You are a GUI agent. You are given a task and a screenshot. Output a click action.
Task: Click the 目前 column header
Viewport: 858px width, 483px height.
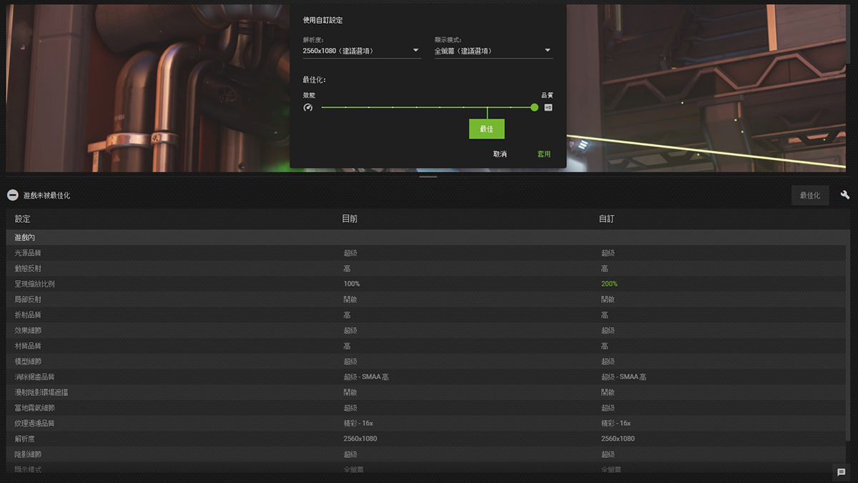pyautogui.click(x=350, y=219)
